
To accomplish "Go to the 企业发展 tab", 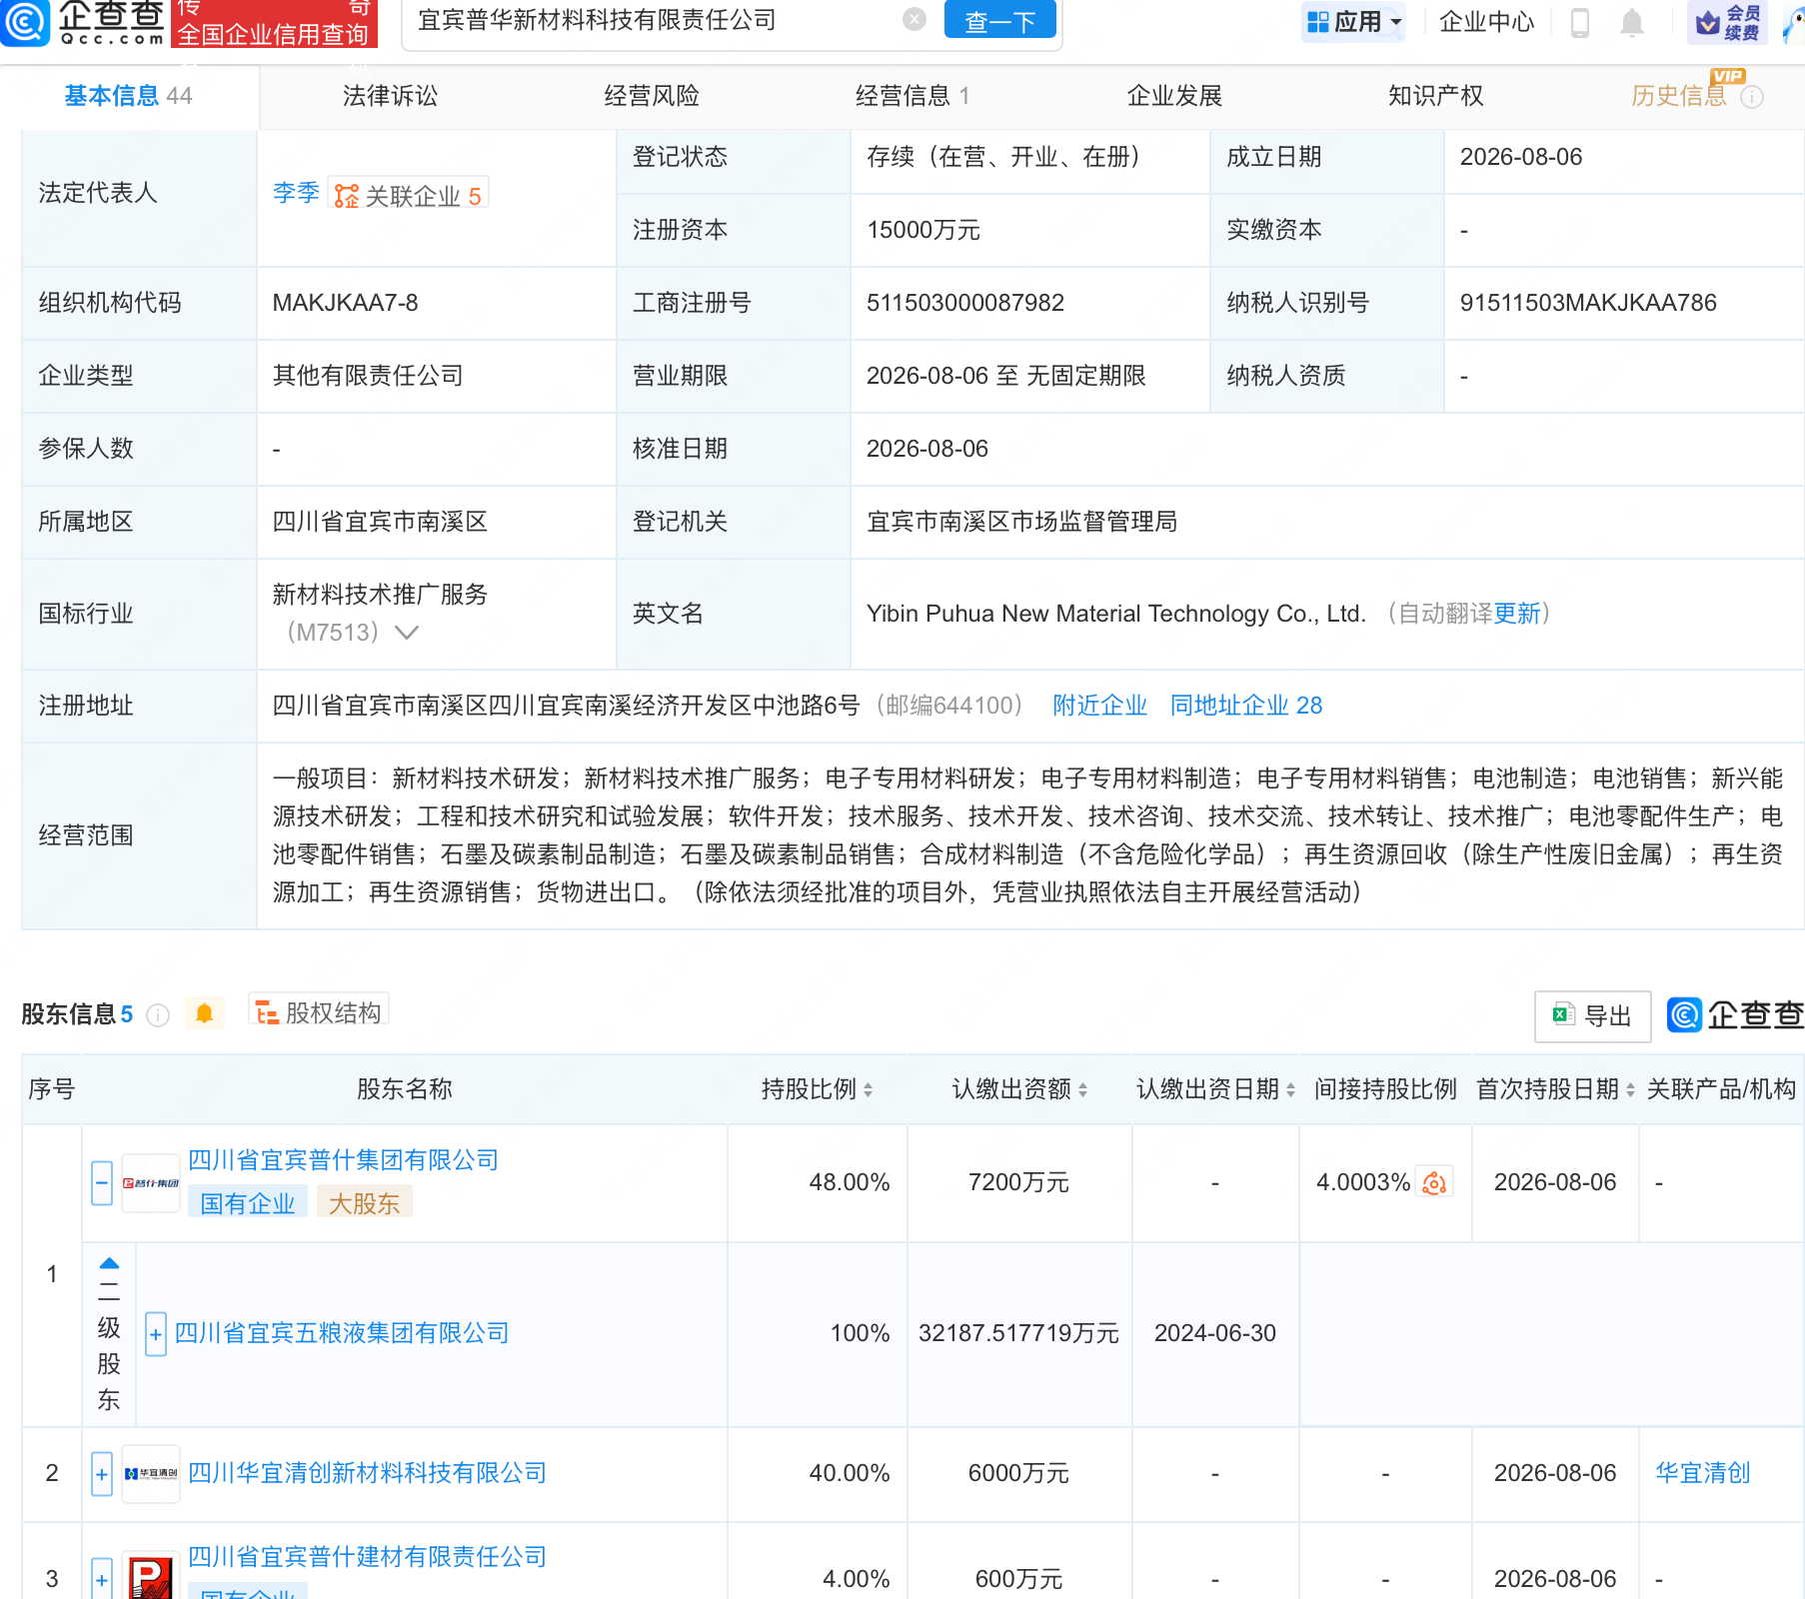I will (1174, 96).
